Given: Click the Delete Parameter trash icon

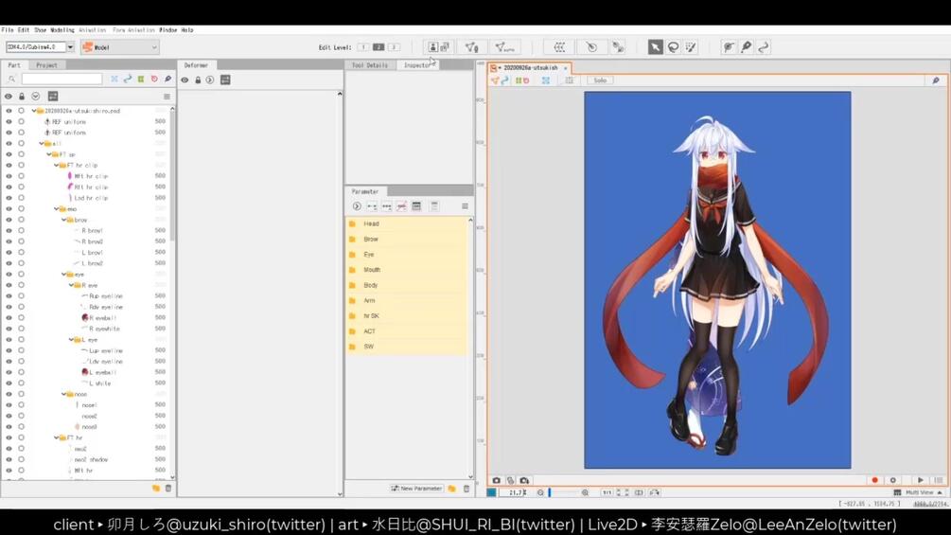Looking at the screenshot, I should pos(467,489).
